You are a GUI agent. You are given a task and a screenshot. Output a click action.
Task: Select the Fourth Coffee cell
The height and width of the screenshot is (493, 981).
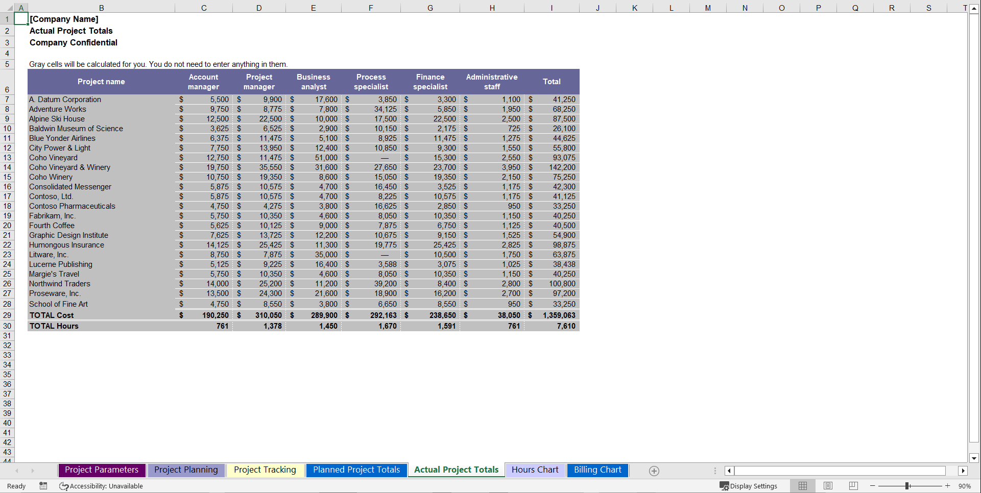tap(101, 226)
